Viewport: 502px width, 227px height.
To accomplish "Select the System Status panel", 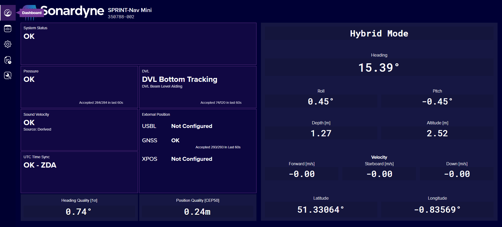I will 138,44.
